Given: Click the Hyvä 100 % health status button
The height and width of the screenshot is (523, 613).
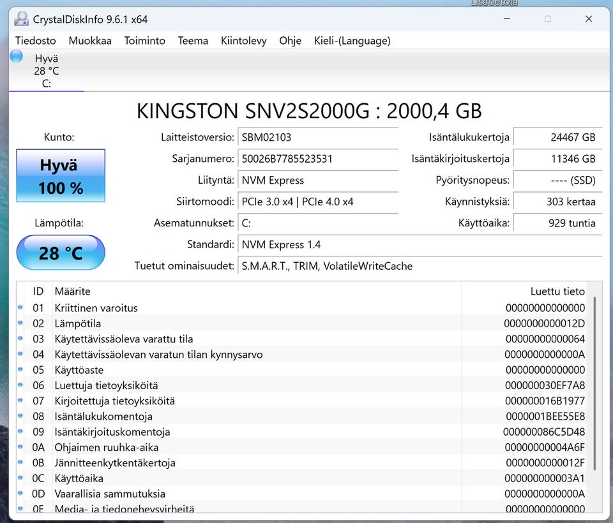Looking at the screenshot, I should 61,176.
